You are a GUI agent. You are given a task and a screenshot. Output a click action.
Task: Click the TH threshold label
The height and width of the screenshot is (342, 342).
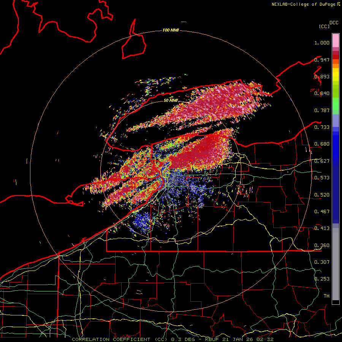(x=326, y=296)
